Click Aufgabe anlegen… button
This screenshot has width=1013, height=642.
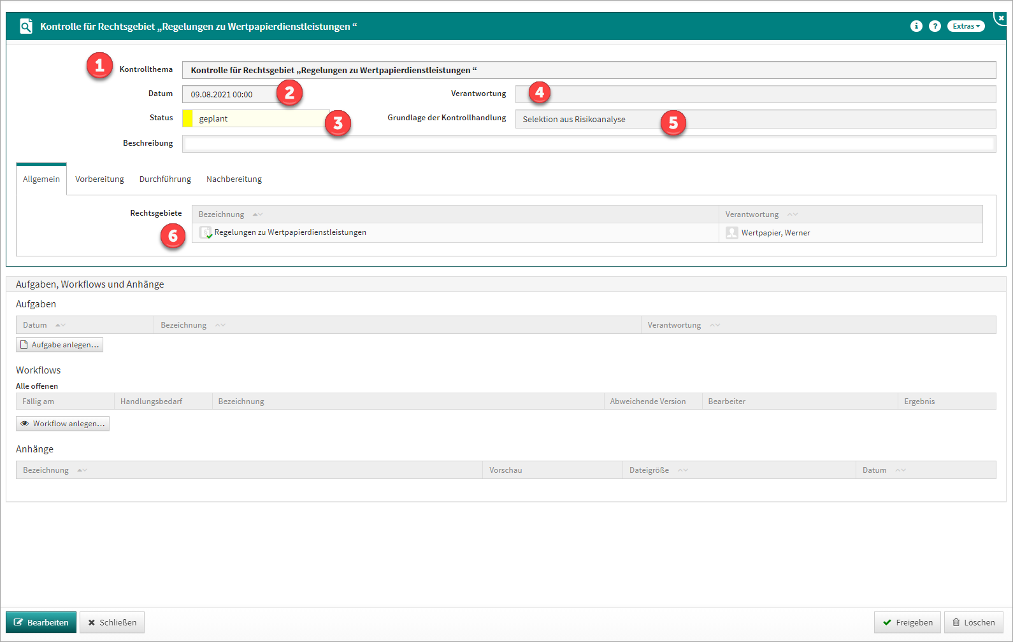[x=59, y=345]
